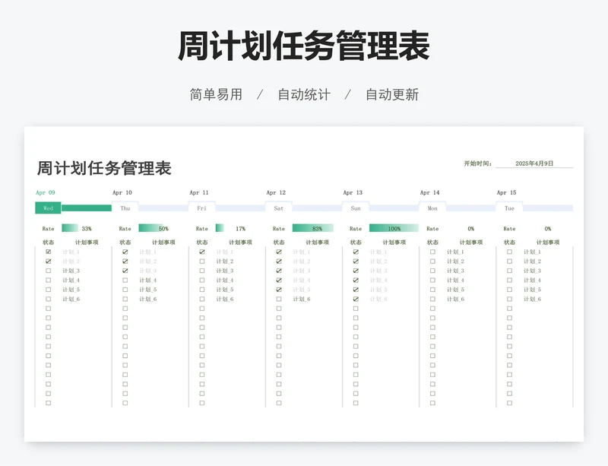Uncheck the Sat 计划_5 status checkbox
The image size is (608, 466).
coord(279,290)
